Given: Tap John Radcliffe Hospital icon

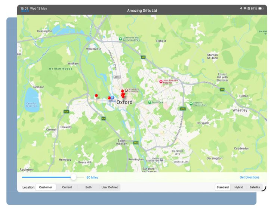Looking at the screenshot, I should point(161,81).
